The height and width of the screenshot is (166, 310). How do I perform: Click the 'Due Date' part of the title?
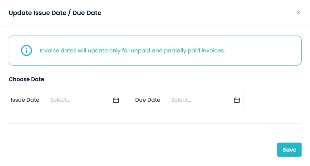click(x=87, y=13)
